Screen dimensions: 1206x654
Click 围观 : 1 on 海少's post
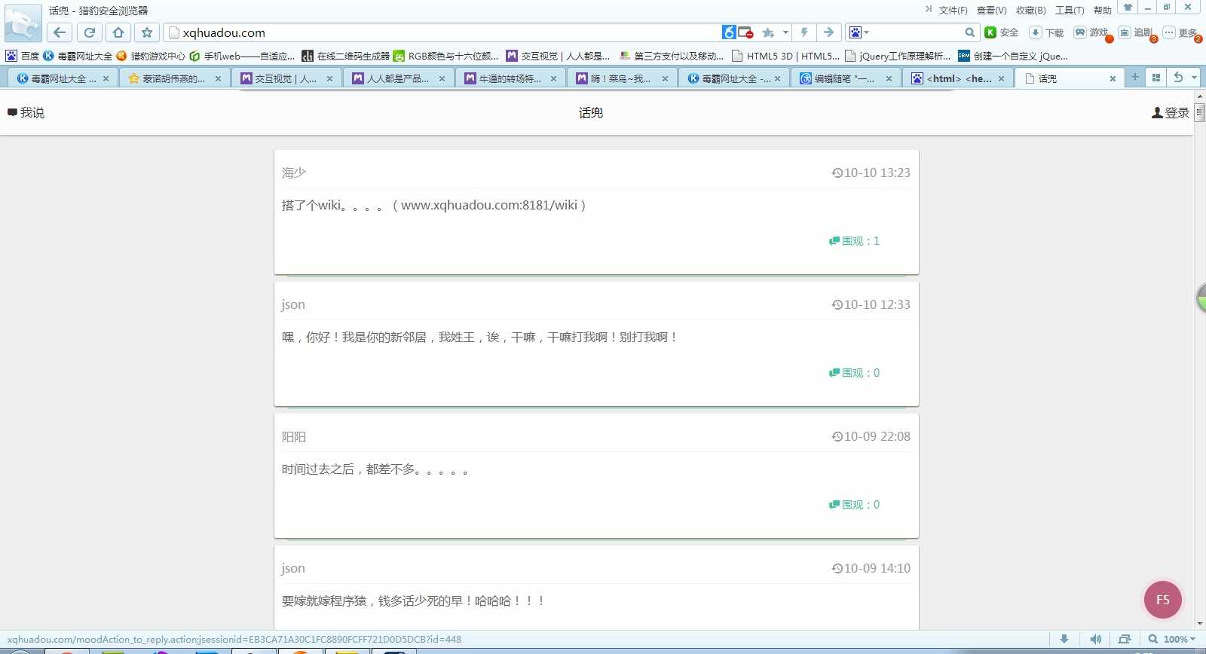[854, 241]
